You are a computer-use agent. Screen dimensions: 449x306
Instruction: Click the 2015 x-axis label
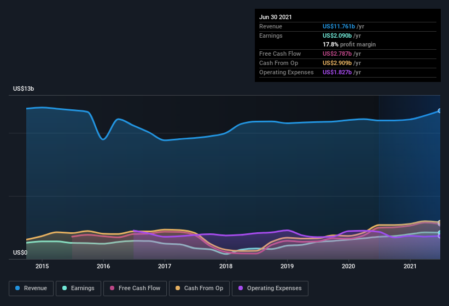[42, 266]
